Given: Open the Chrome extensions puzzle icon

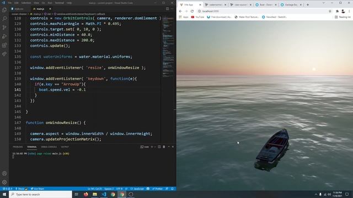Looking at the screenshot, I should [337, 11].
